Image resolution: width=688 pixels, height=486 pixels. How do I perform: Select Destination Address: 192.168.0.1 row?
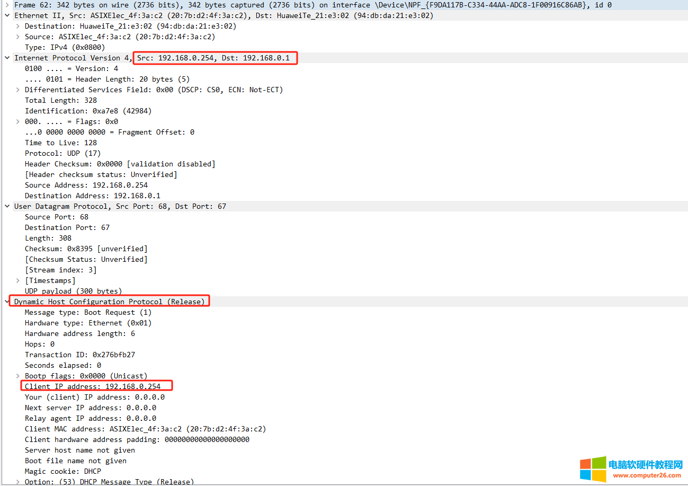click(93, 196)
